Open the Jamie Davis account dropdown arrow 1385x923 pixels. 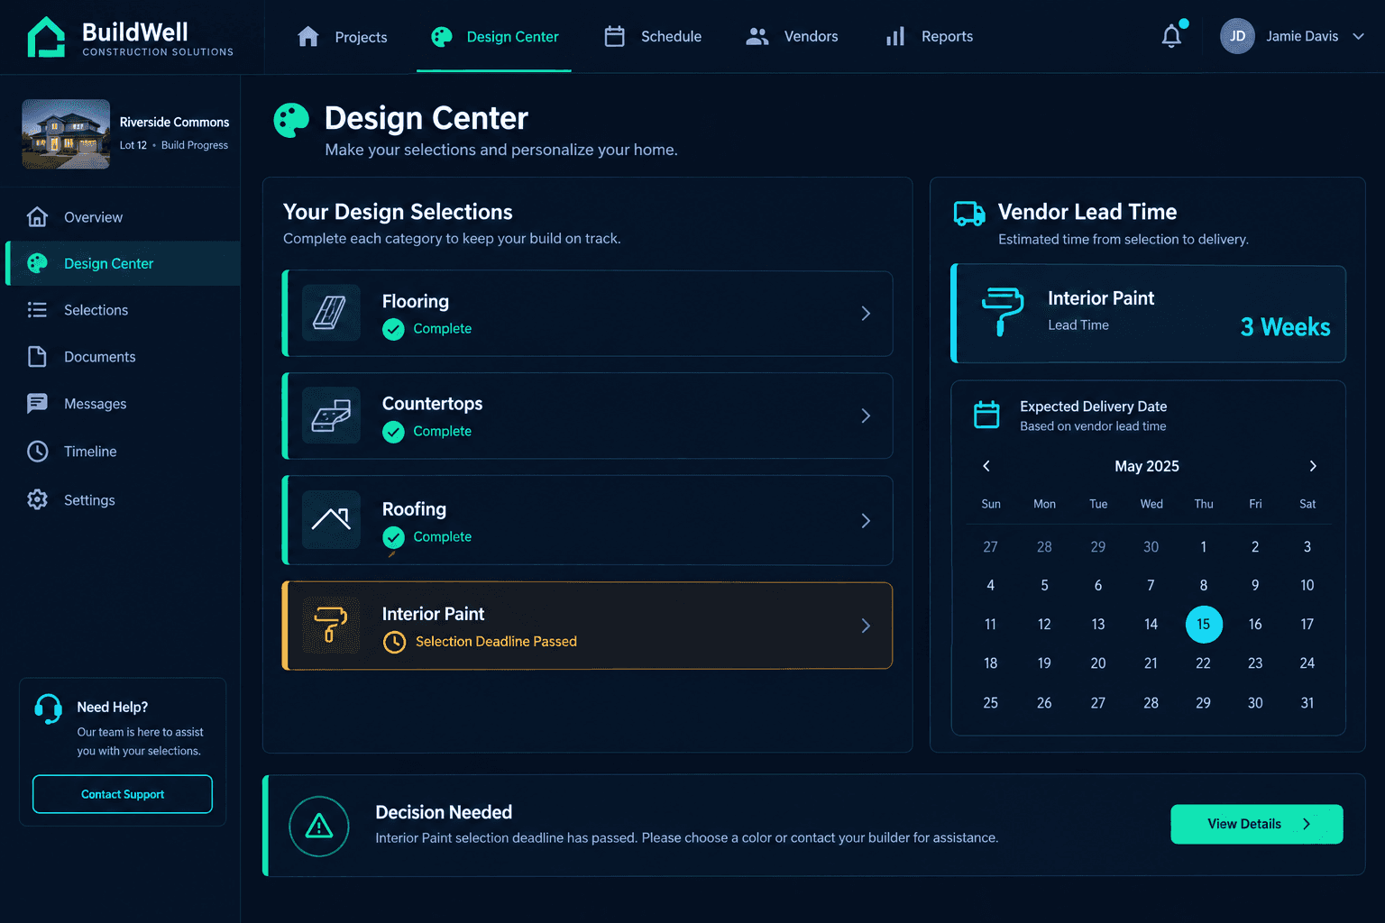click(1358, 36)
